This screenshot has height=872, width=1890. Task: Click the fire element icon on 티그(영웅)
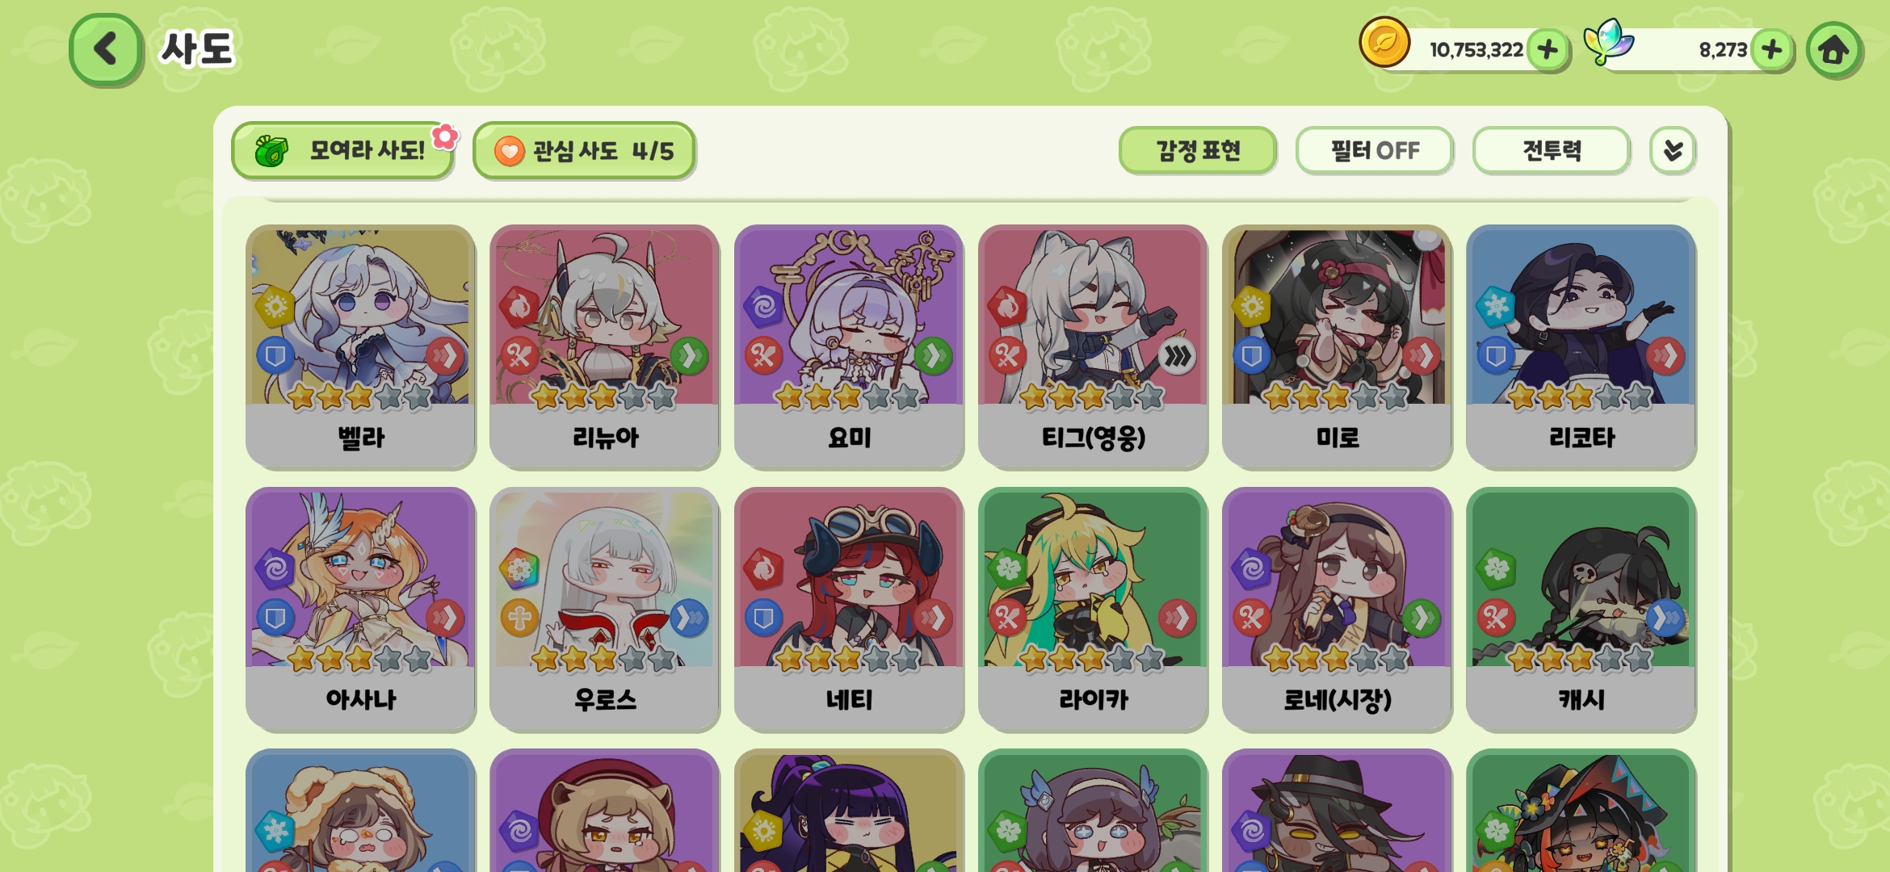(1007, 307)
